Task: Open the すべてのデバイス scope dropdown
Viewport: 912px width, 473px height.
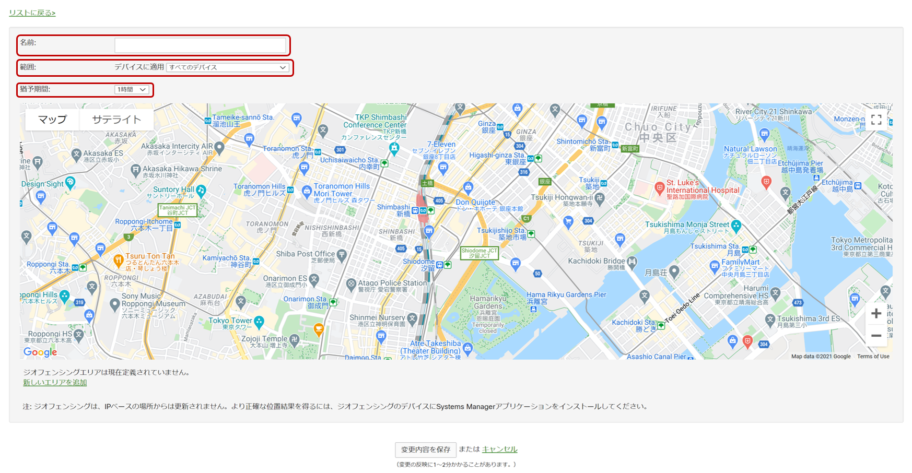Action: pos(228,67)
